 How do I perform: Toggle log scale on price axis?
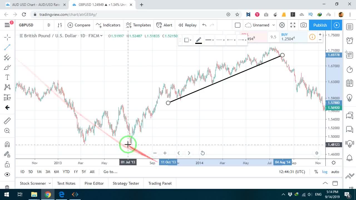[325, 172]
